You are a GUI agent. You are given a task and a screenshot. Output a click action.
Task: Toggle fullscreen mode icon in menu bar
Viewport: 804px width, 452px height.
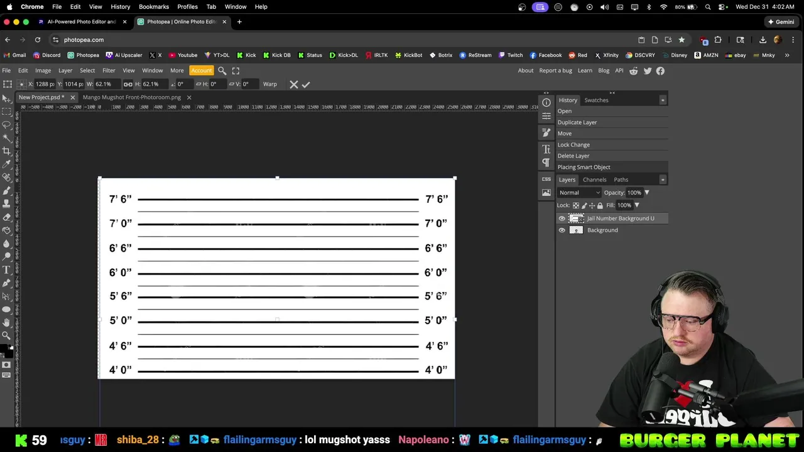tap(236, 71)
